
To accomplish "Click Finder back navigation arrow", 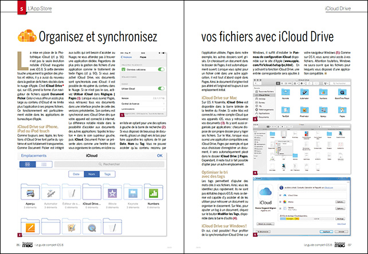I will coord(256,83).
